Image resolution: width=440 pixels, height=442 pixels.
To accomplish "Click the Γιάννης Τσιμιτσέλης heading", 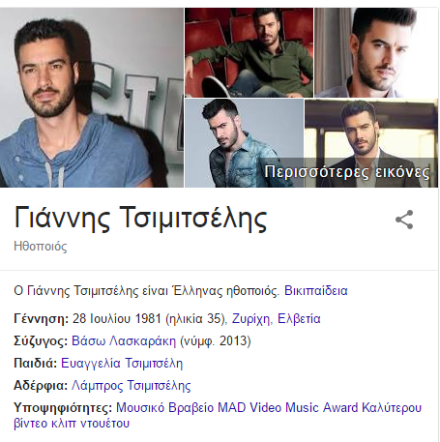I will (x=140, y=219).
